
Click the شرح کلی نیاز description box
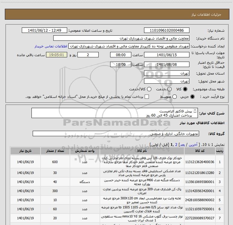pyautogui.click(x=115, y=113)
